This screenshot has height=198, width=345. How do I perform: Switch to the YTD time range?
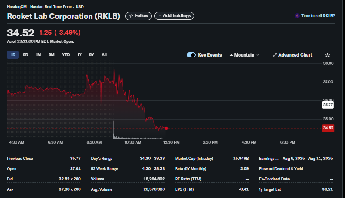click(x=66, y=55)
